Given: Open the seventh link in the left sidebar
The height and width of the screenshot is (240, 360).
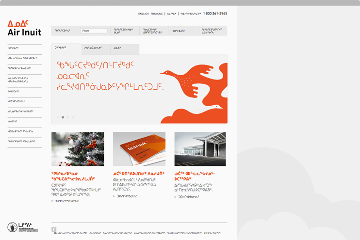Looking at the screenshot, I should (21, 112).
